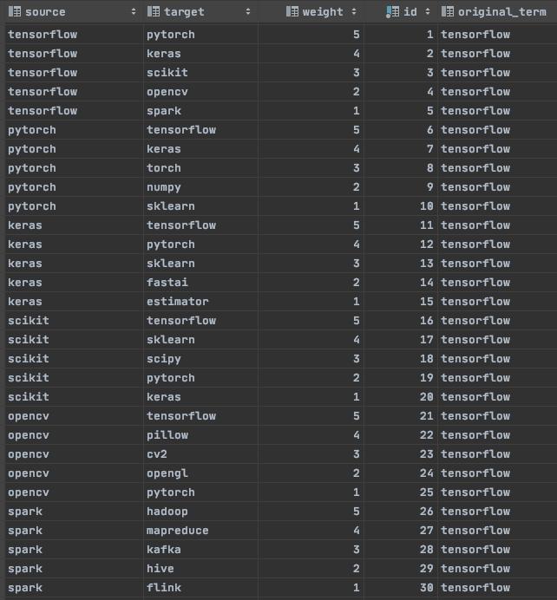Click the original_term column table icon

tap(448, 12)
